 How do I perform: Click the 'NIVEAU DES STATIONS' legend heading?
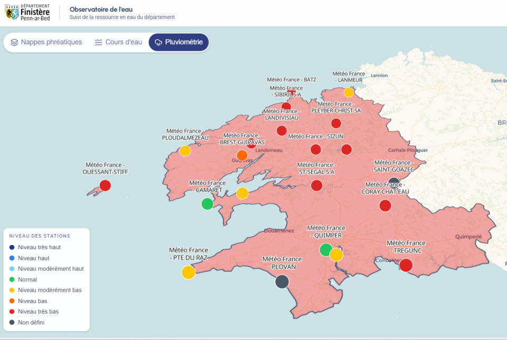coord(40,236)
